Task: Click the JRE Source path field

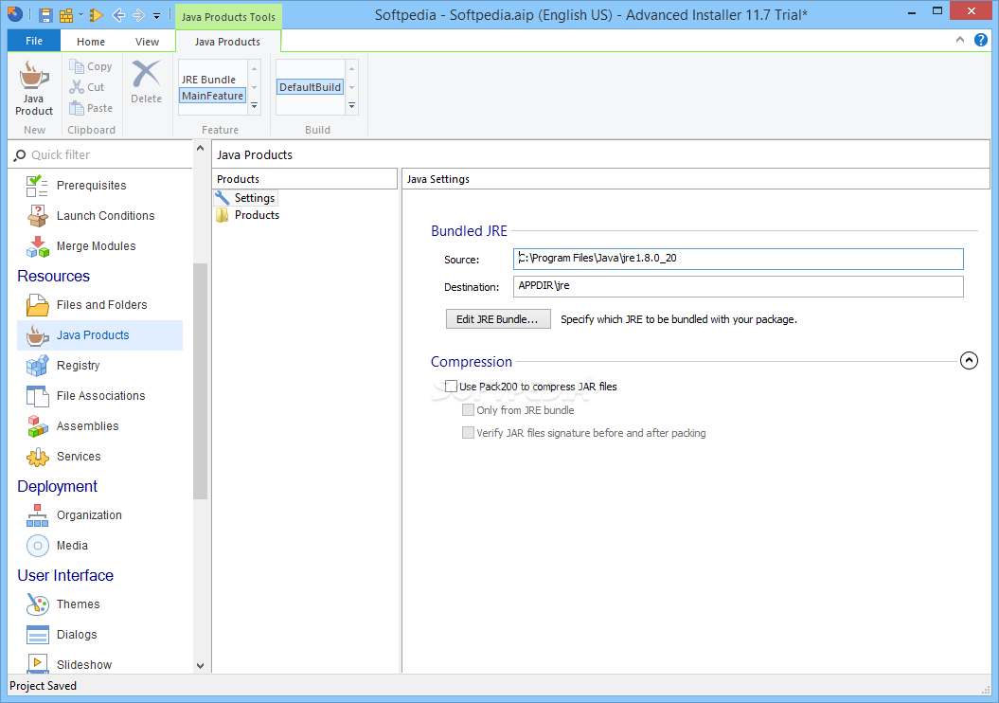Action: (738, 259)
